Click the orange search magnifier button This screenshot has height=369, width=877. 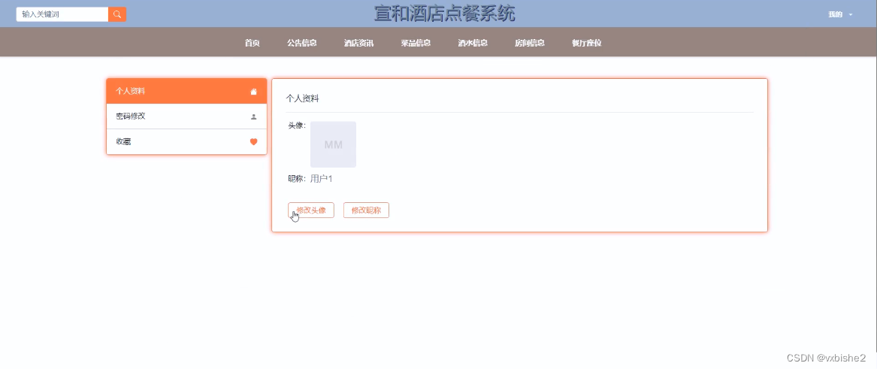(x=117, y=14)
